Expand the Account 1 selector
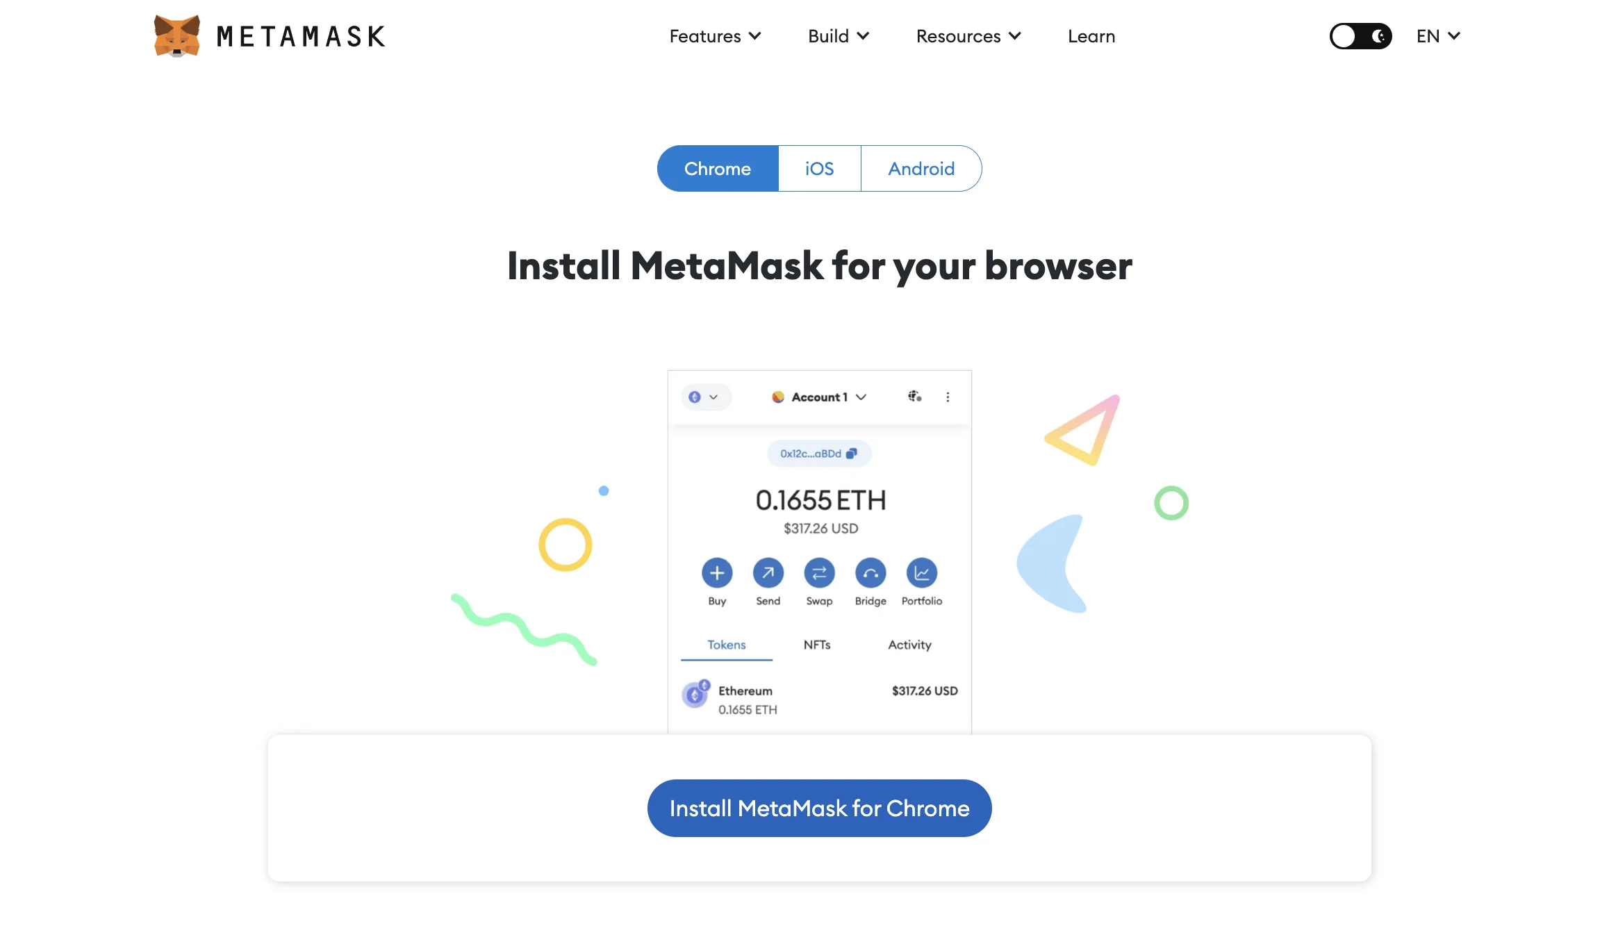This screenshot has width=1609, height=935. (820, 397)
